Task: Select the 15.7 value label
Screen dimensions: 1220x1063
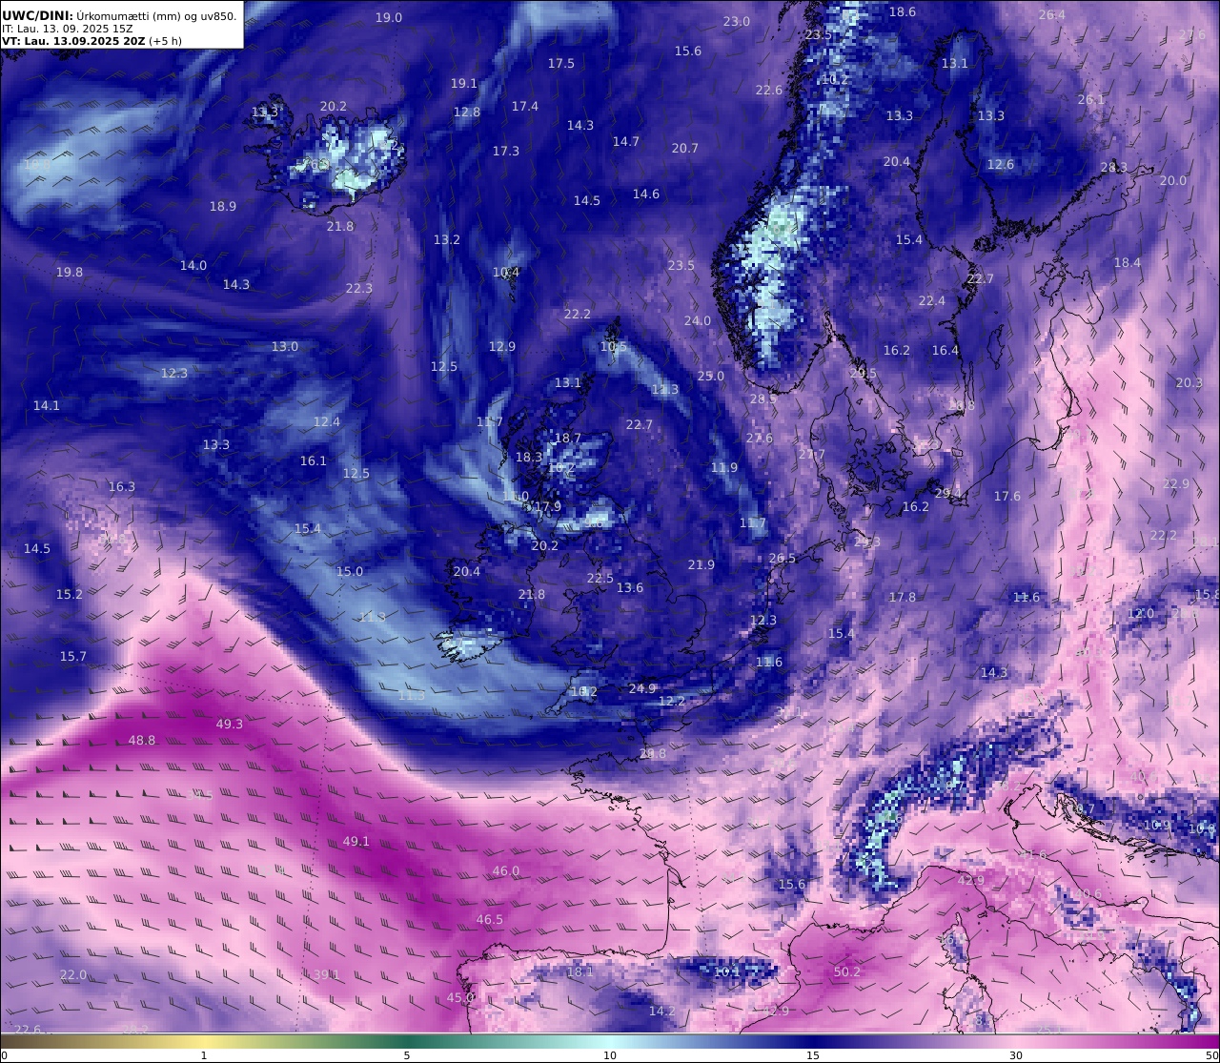Action: coord(72,657)
